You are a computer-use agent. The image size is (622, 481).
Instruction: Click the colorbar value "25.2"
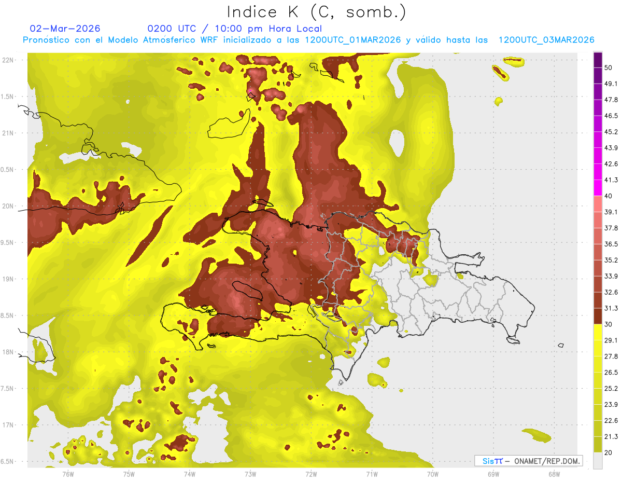tap(612, 388)
